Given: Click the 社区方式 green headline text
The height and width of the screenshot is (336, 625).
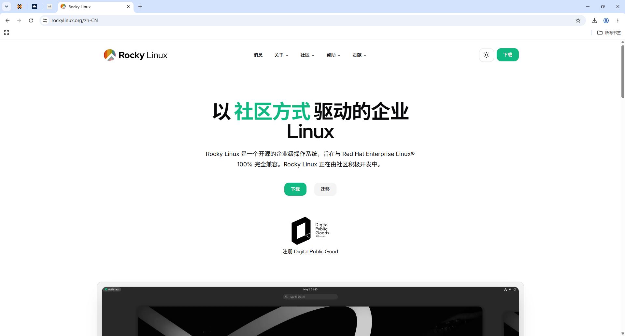Looking at the screenshot, I should 272,112.
